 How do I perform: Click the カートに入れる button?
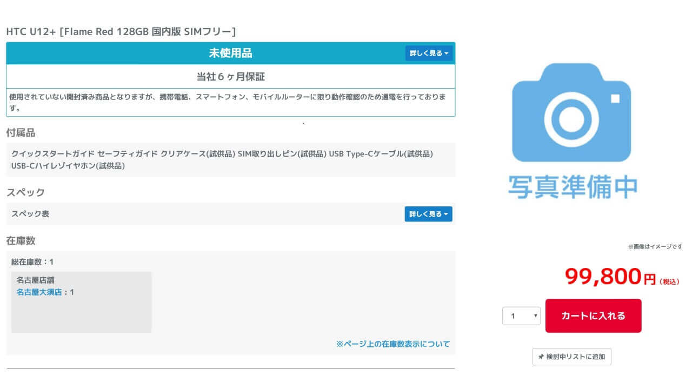pyautogui.click(x=593, y=316)
